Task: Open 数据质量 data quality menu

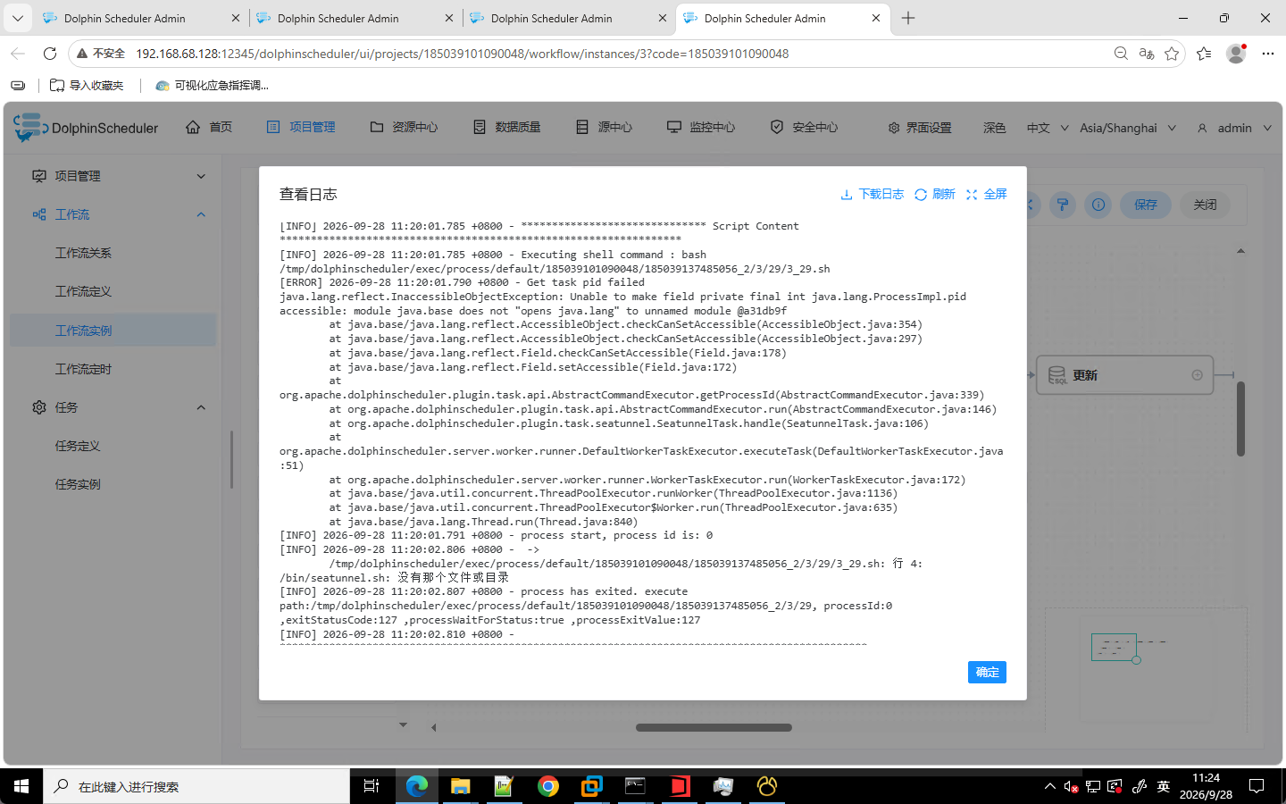Action: 507,128
